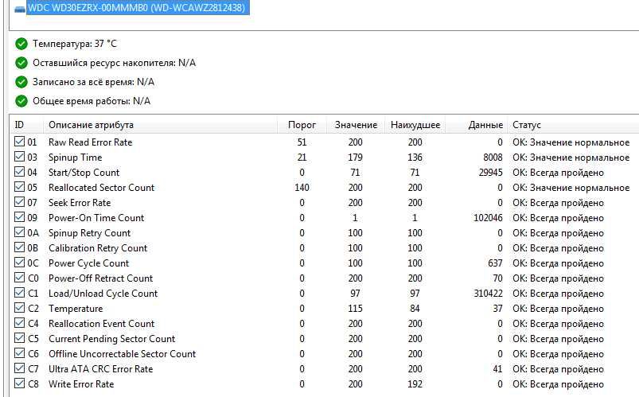639x397 pixels.
Task: Click the Spinup Retry Count attribute name
Action: pos(90,233)
